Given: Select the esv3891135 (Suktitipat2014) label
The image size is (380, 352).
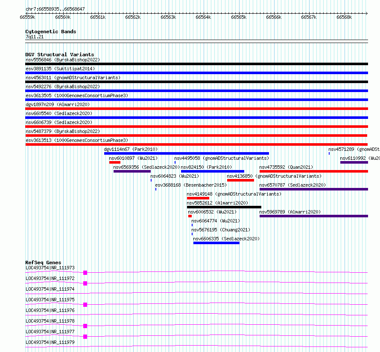Looking at the screenshot, I should click(60, 69).
